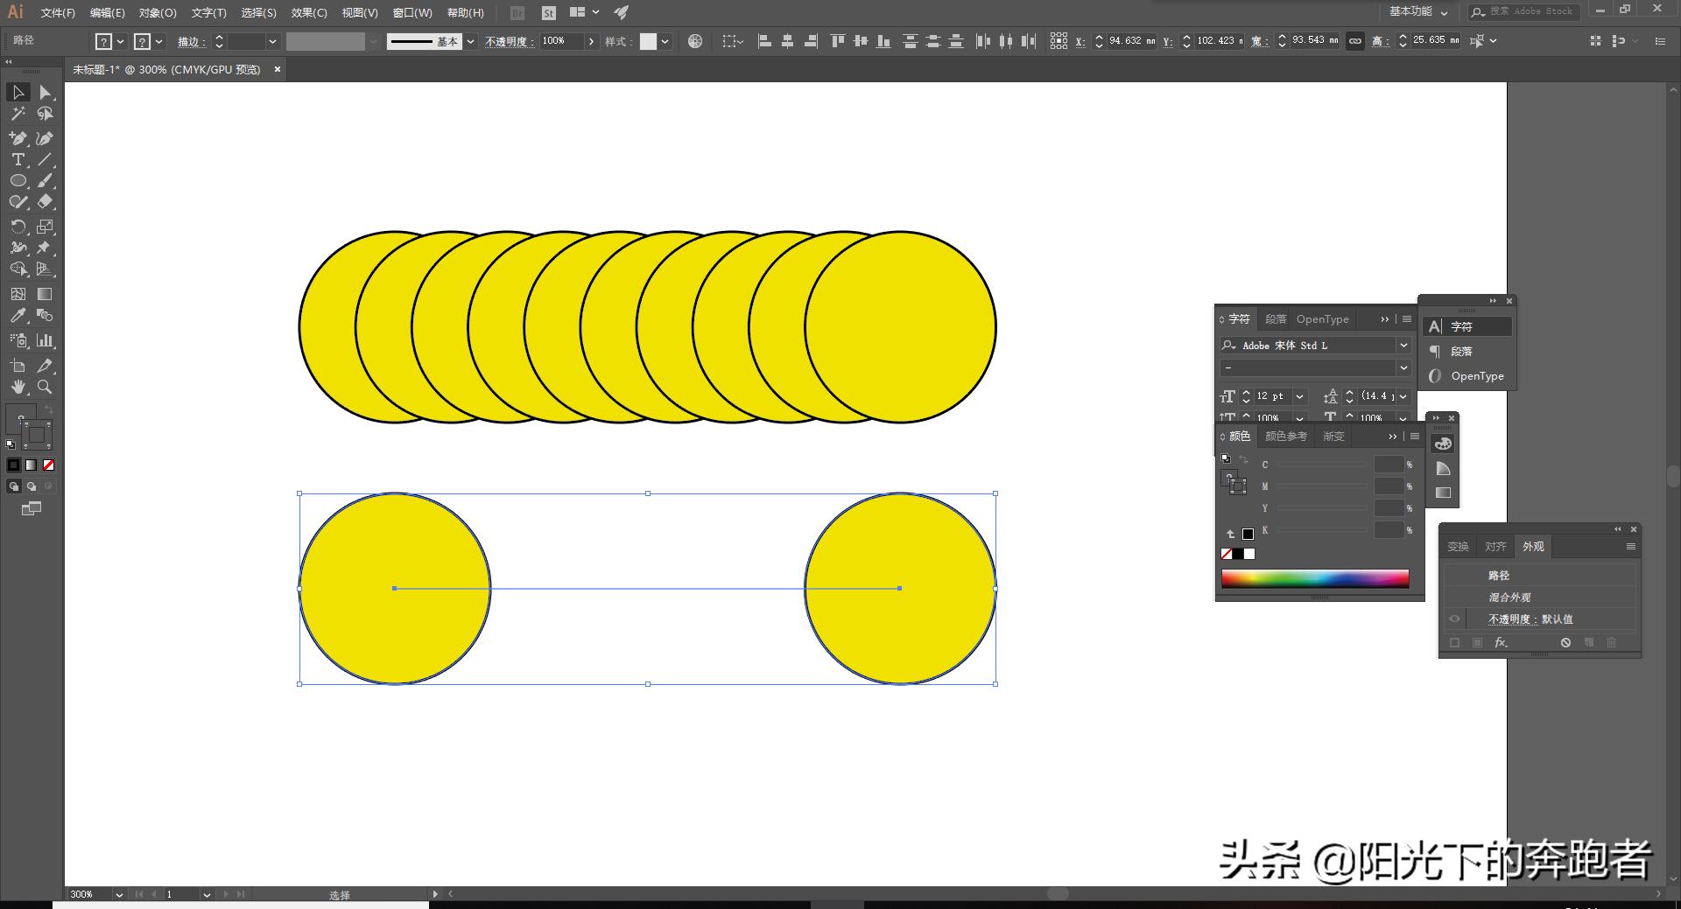Select the Curvature tool
Viewport: 1681px width, 909px height.
click(x=45, y=138)
